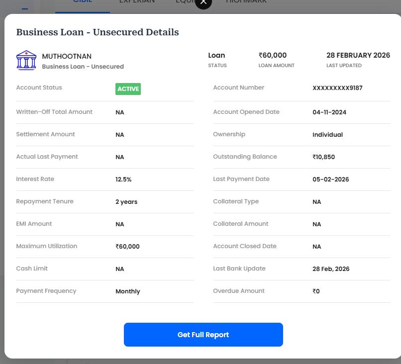Click the 2 years repayment tenure value
401x364 pixels.
pos(126,202)
